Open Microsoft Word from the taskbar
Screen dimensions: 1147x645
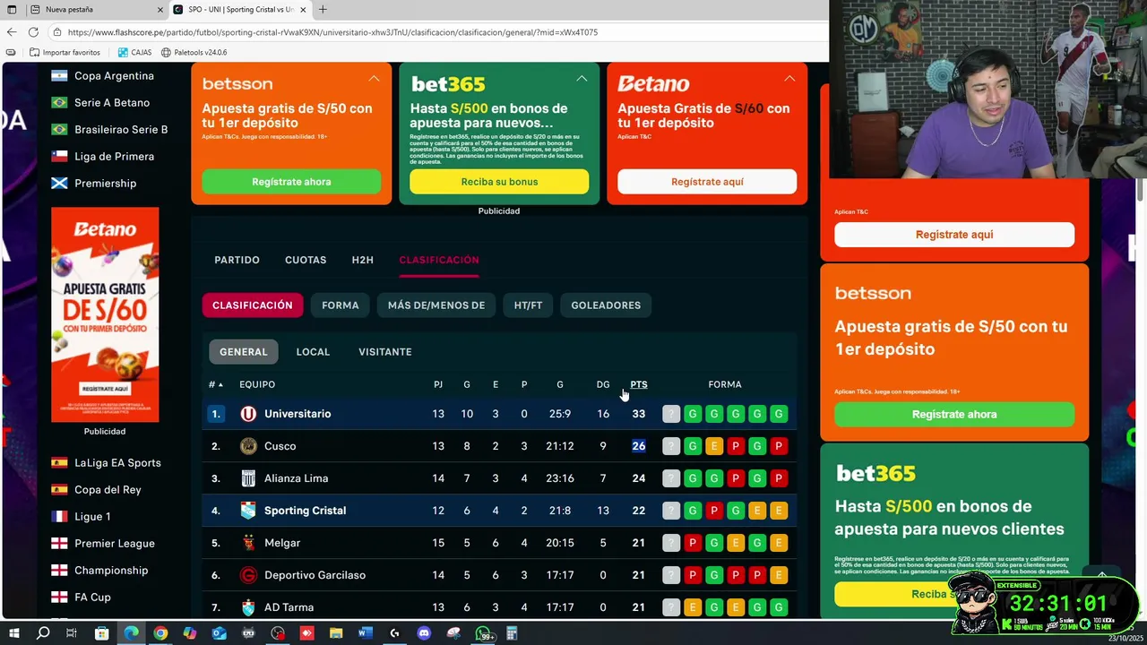[366, 633]
